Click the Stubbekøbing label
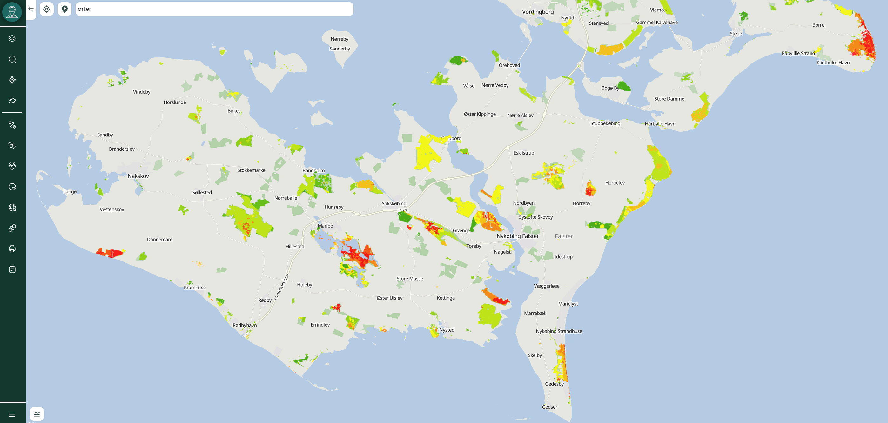 [605, 123]
